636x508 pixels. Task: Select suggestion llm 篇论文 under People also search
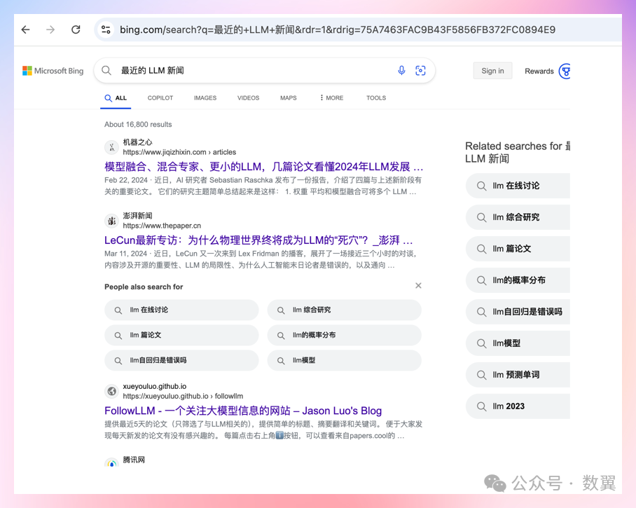[x=181, y=335]
